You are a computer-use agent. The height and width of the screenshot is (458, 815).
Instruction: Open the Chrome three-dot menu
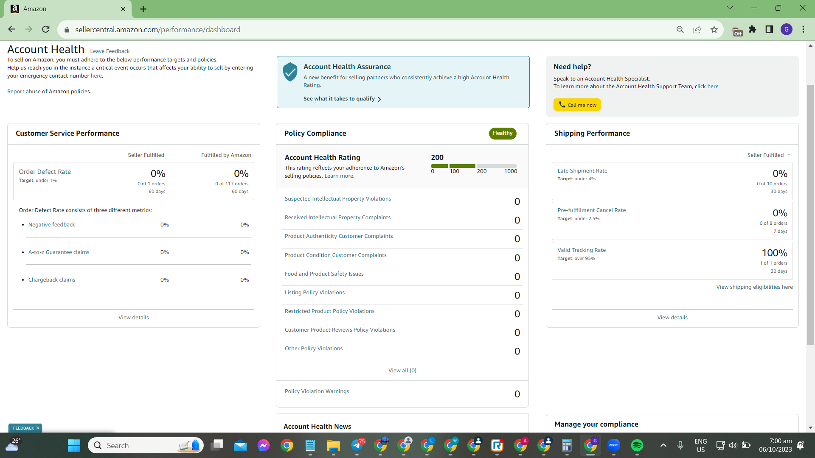pyautogui.click(x=803, y=29)
